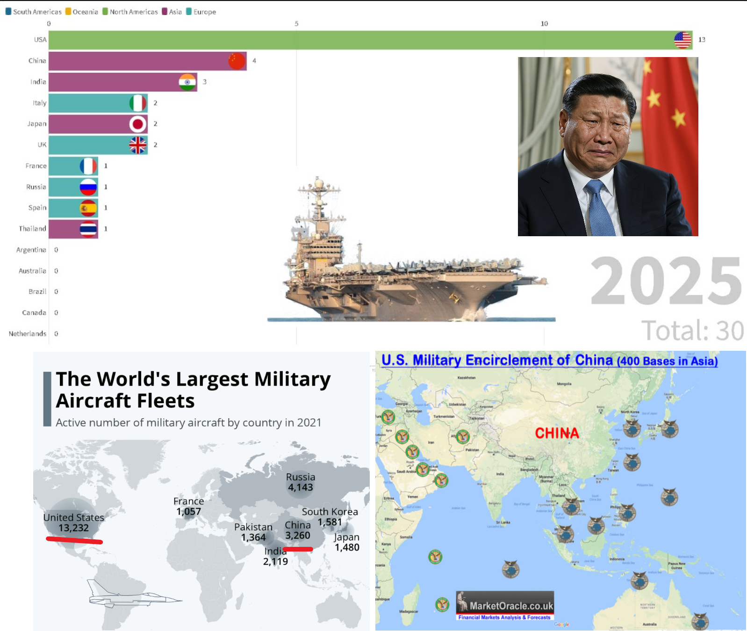Image resolution: width=747 pixels, height=631 pixels.
Task: Click the value '13' beside USA bar
Action: coord(702,40)
